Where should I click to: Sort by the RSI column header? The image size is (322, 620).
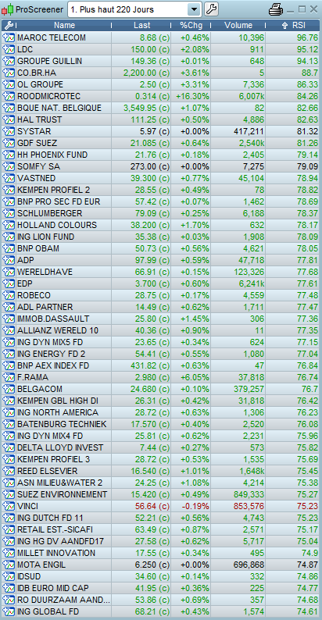tap(294, 25)
